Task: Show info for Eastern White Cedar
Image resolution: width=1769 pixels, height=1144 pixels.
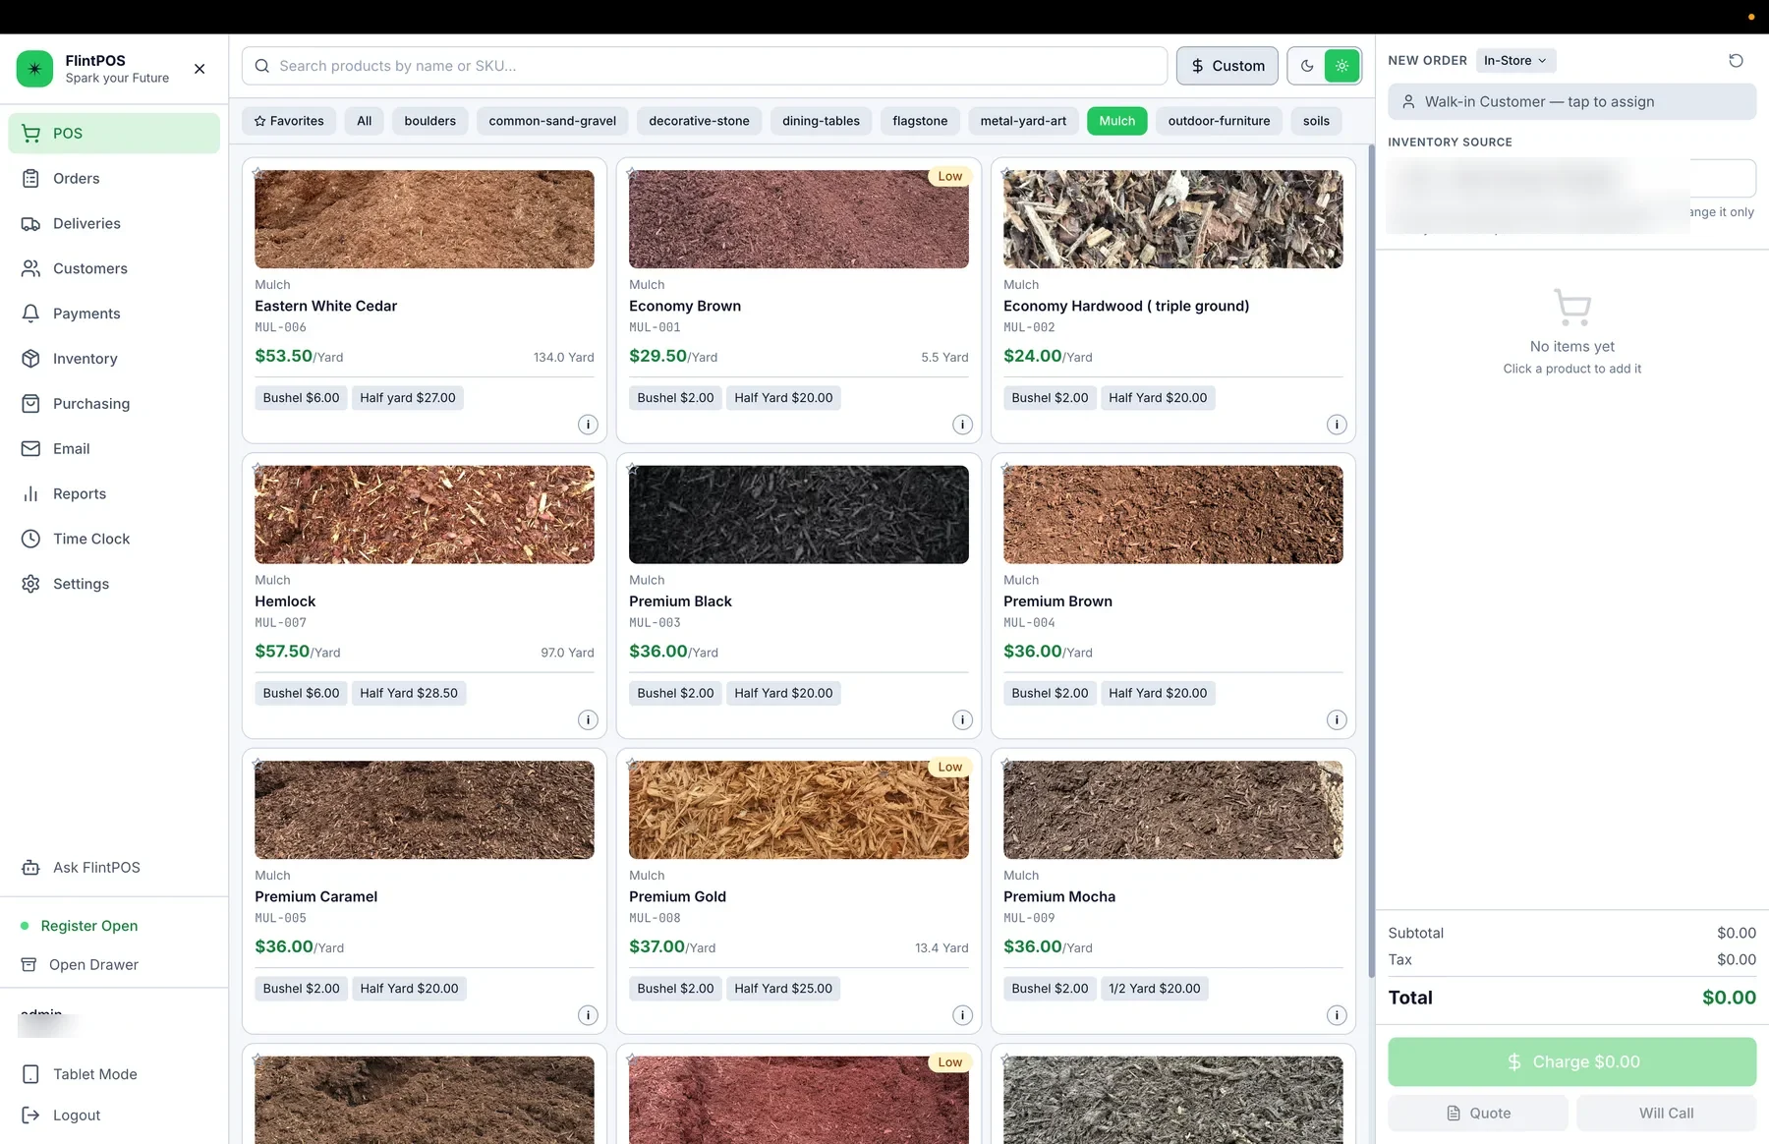Action: [x=588, y=425]
